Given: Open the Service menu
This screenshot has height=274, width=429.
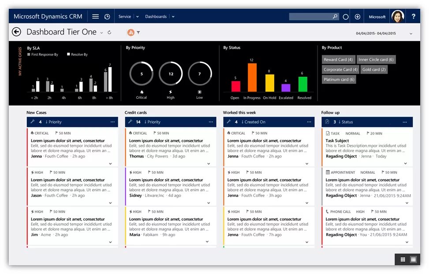Looking at the screenshot, I should (x=124, y=16).
